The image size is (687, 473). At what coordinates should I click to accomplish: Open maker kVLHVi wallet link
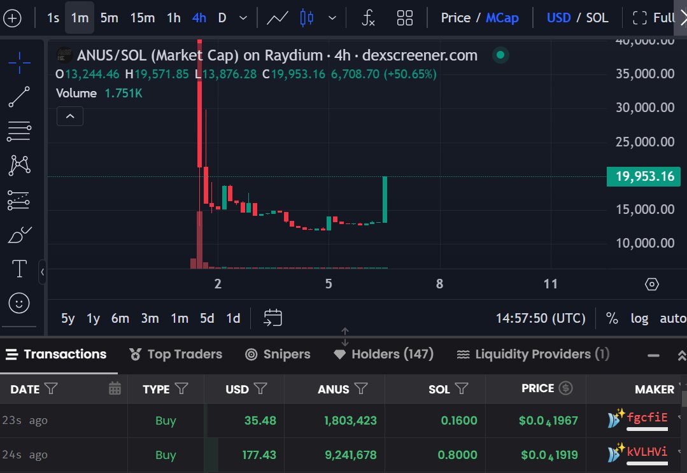coord(647,451)
